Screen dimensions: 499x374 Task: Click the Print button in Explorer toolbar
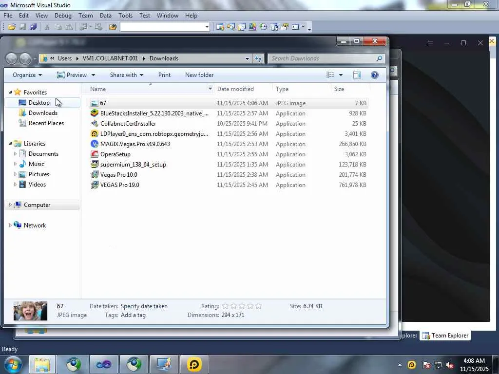[165, 75]
